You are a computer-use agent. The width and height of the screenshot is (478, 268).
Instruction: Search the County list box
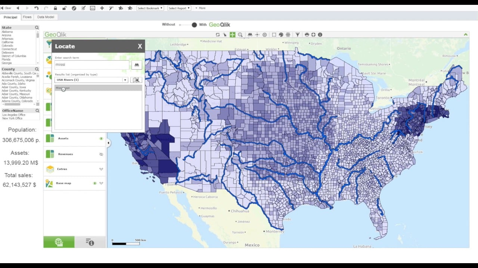tap(37, 69)
